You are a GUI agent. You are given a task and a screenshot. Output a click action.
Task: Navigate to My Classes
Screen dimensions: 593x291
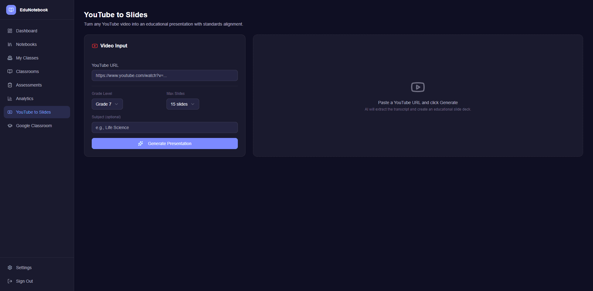27,58
